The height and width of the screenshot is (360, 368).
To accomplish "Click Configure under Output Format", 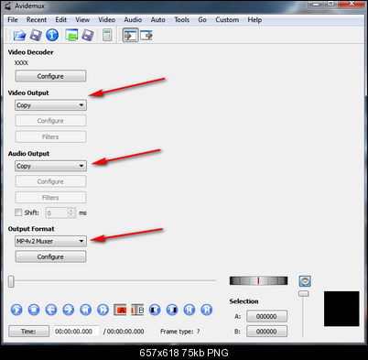I will (50, 256).
